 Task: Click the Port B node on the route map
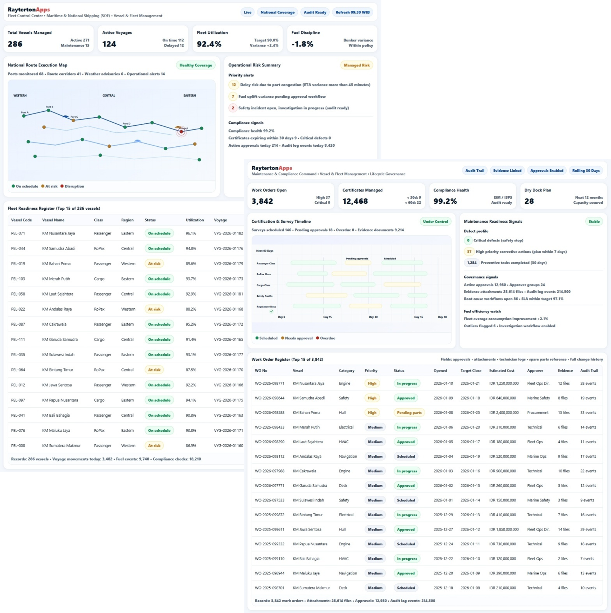[49, 110]
